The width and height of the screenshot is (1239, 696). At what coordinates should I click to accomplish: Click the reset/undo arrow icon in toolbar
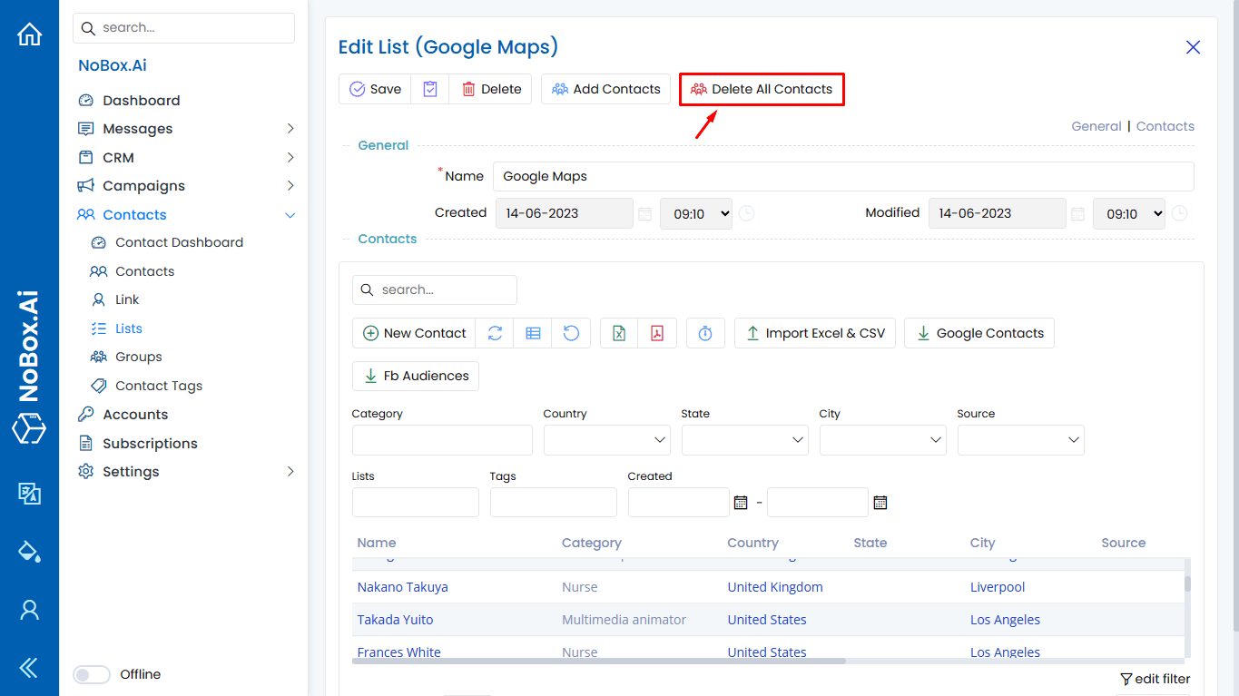(571, 333)
